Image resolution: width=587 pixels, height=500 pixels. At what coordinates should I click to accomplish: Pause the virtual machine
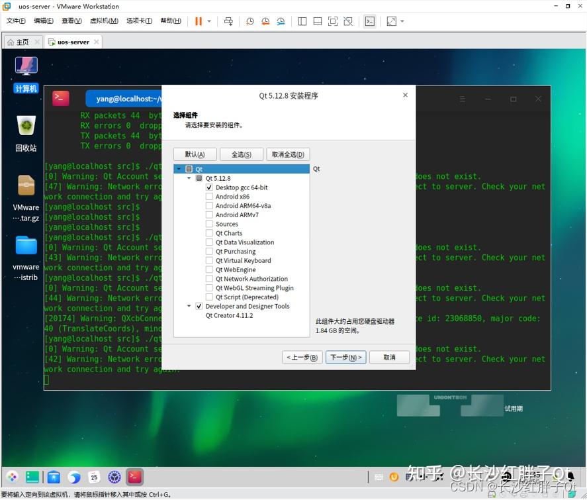point(198,21)
